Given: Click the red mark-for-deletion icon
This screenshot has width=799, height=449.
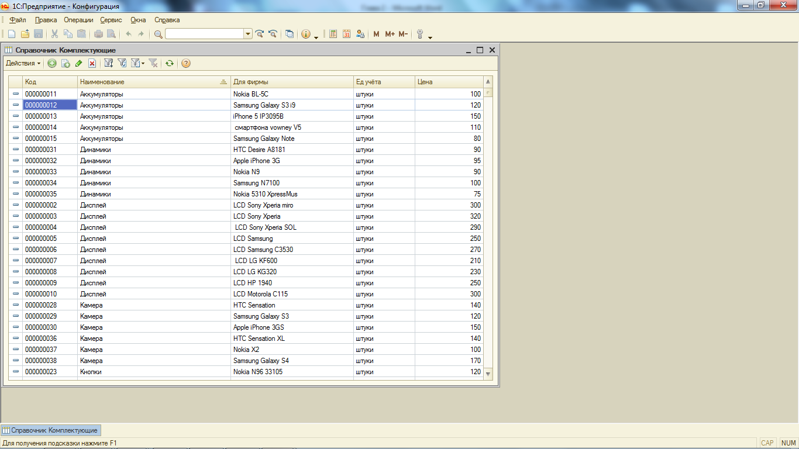Looking at the screenshot, I should click(92, 63).
